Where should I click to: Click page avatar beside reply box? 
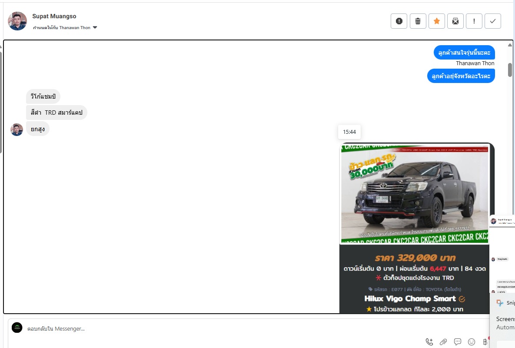[x=17, y=327]
